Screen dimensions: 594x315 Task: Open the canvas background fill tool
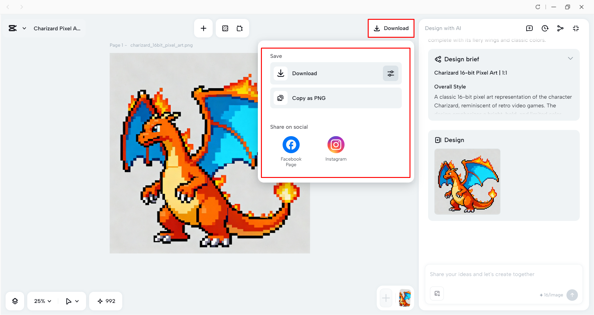tap(225, 28)
